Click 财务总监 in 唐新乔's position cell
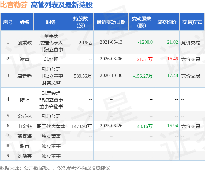 coord(51,83)
